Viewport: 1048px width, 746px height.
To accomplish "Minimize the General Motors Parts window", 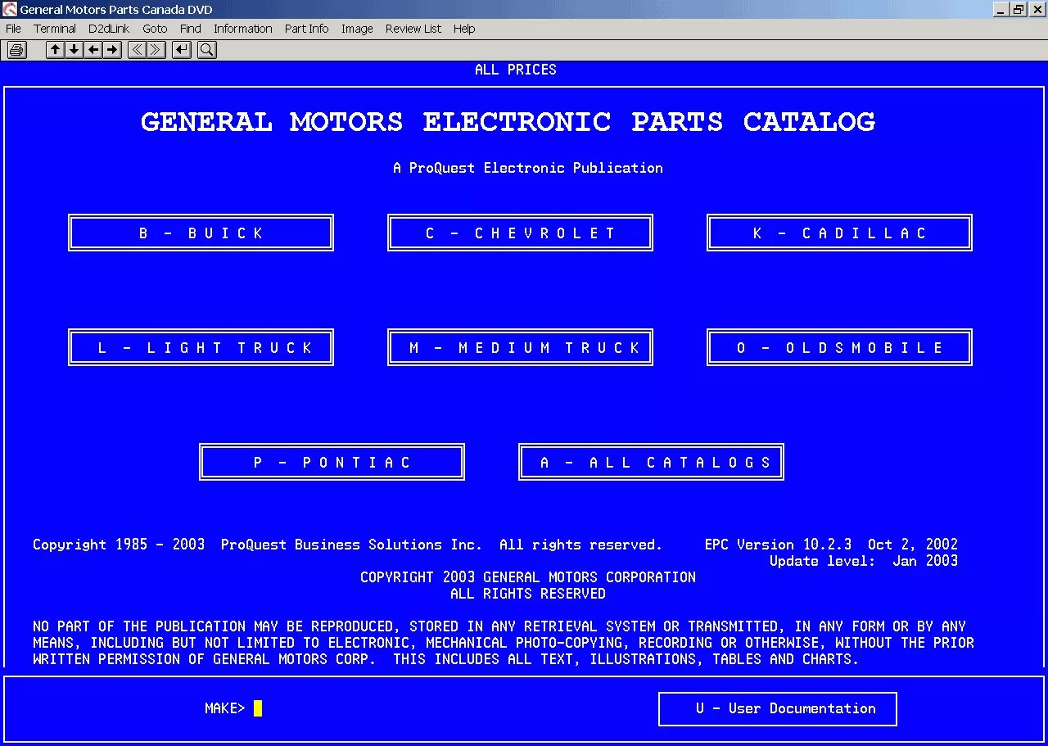I will click(1001, 10).
